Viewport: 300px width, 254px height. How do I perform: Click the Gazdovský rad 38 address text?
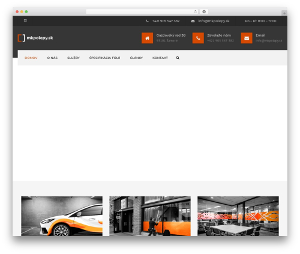tap(171, 35)
